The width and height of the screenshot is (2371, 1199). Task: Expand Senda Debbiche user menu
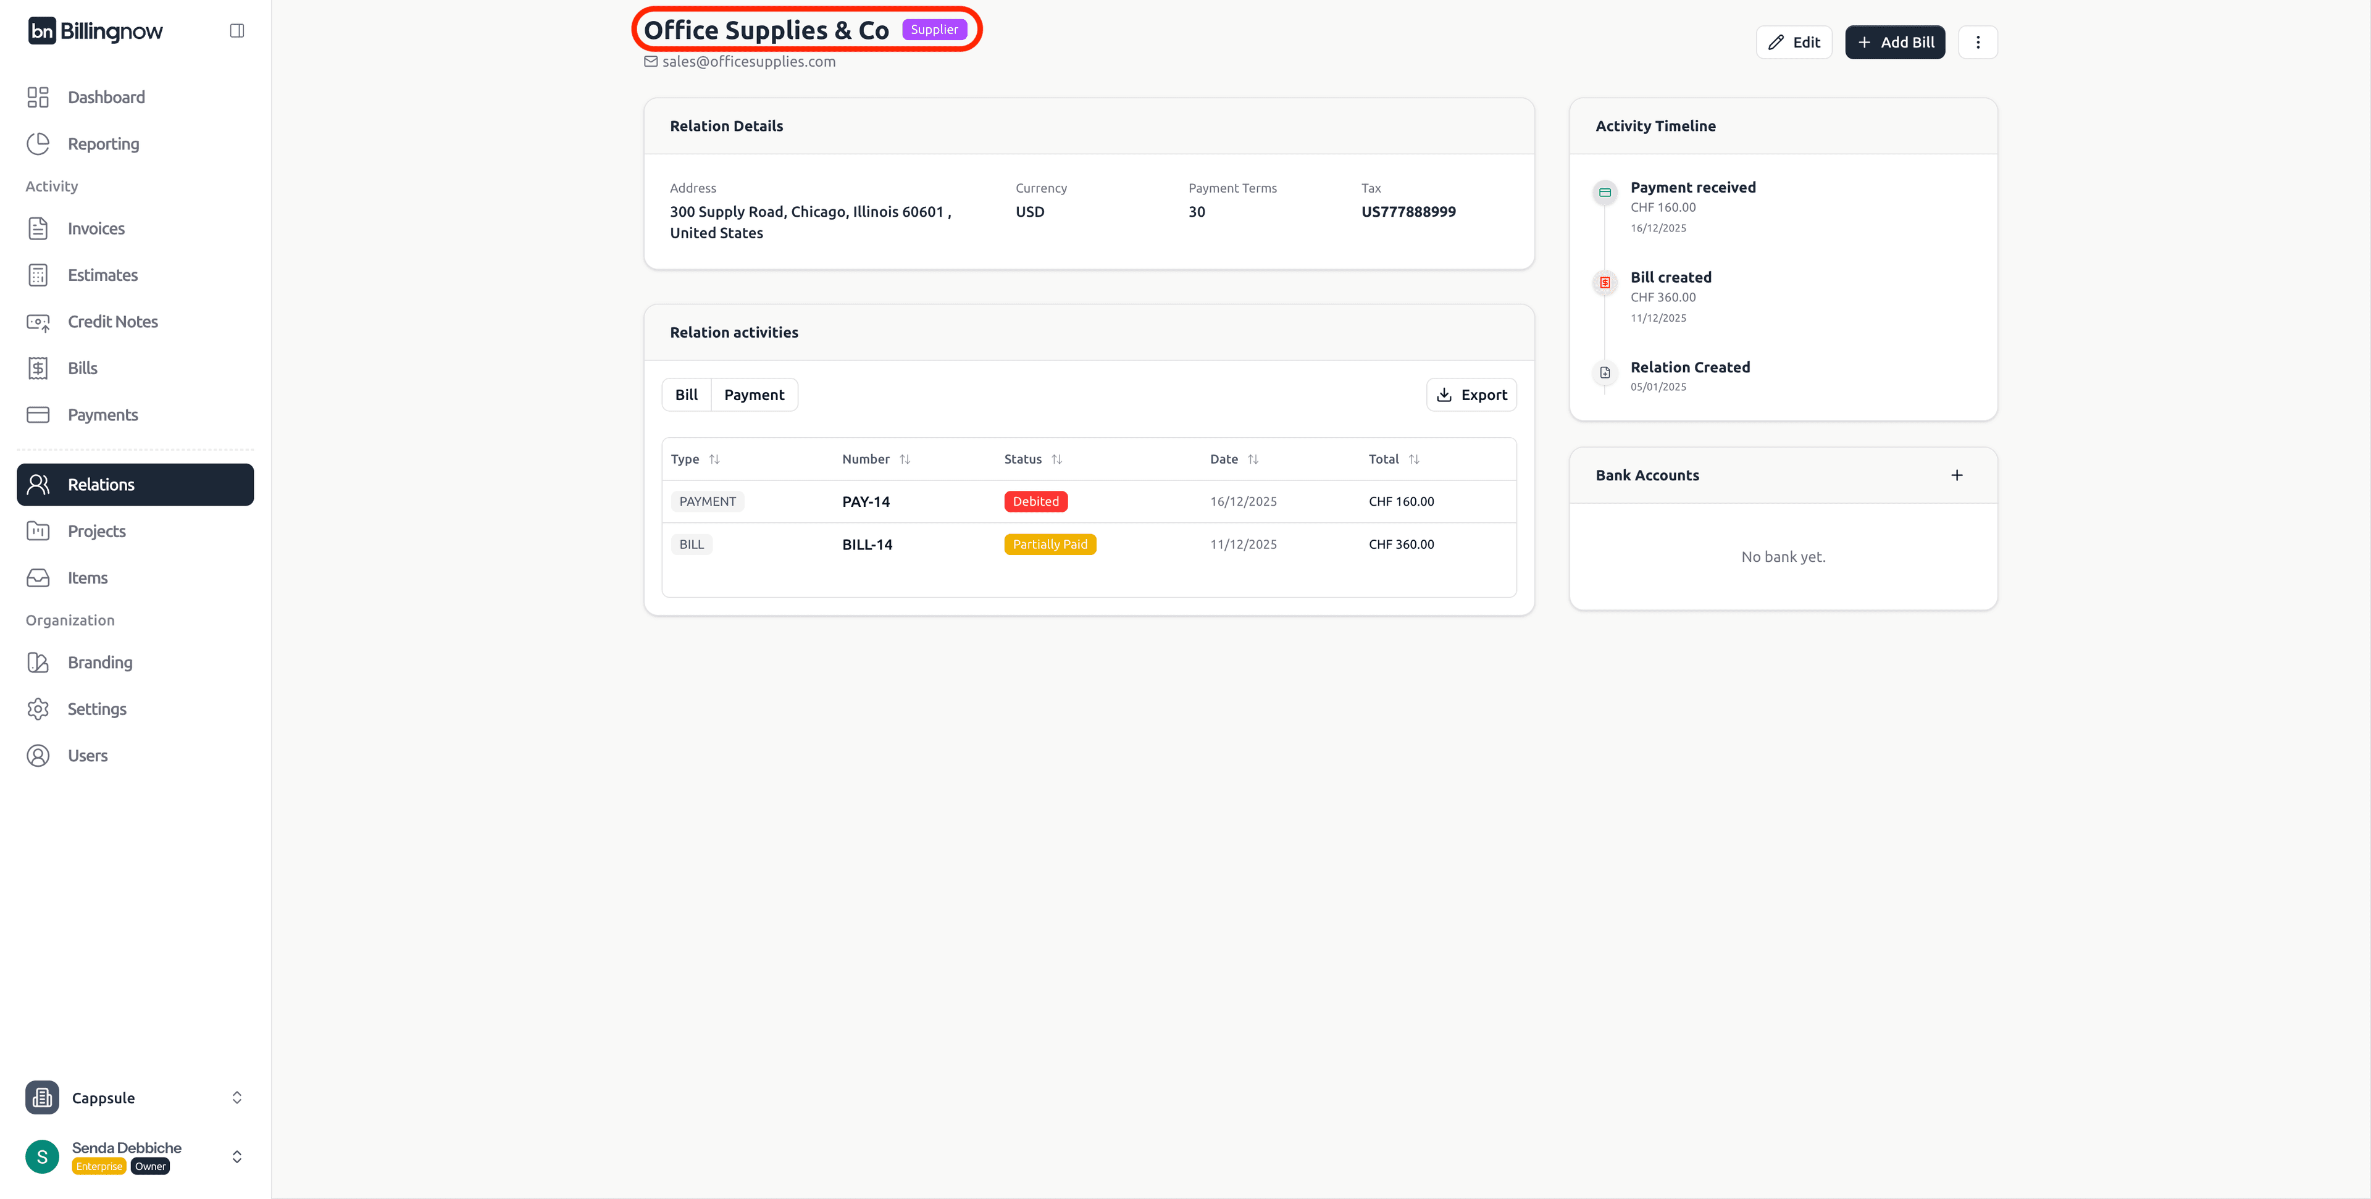coord(236,1156)
